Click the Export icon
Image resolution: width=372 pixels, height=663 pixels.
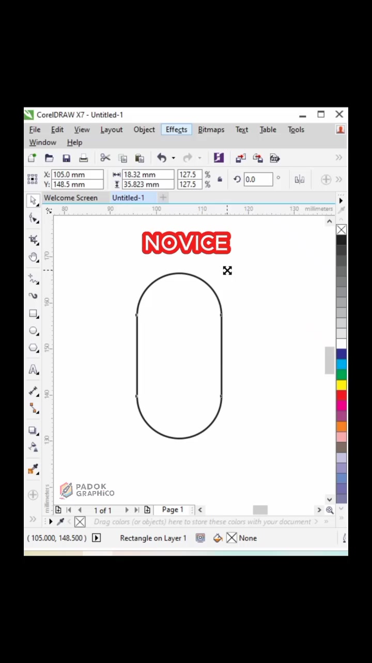pos(258,158)
